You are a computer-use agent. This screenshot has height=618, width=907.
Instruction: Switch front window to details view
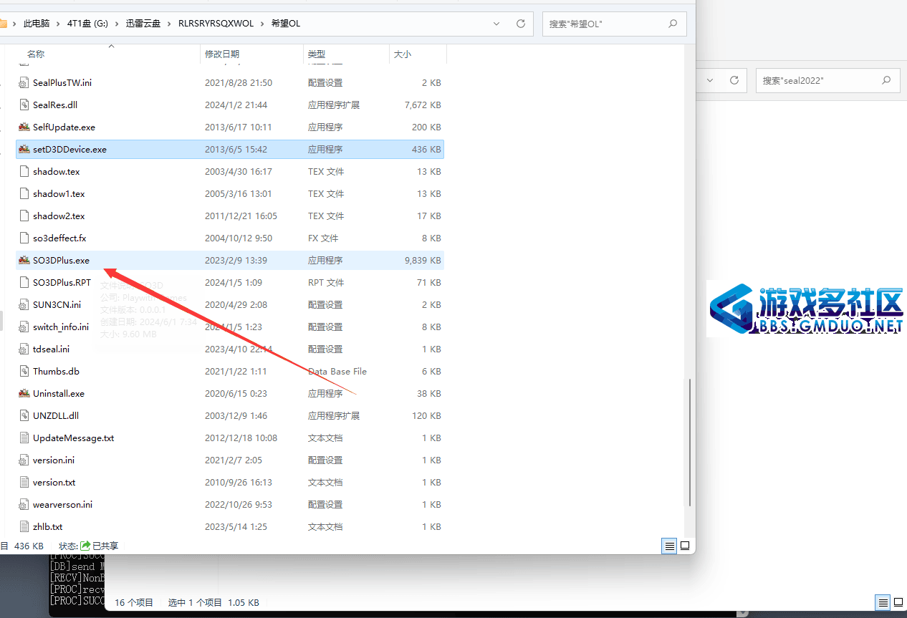pos(670,546)
